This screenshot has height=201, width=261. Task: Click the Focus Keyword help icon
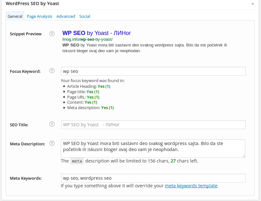pos(52,71)
